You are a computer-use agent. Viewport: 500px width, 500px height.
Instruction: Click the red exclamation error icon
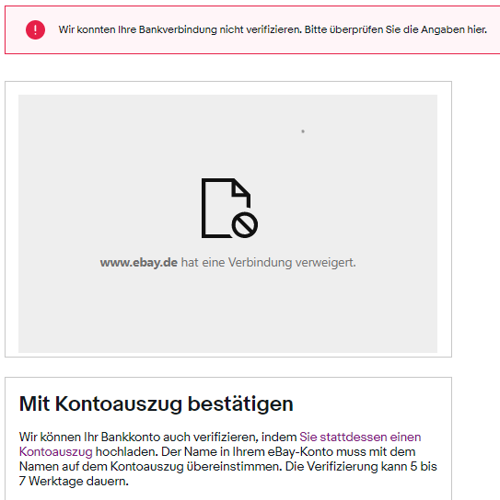35,29
